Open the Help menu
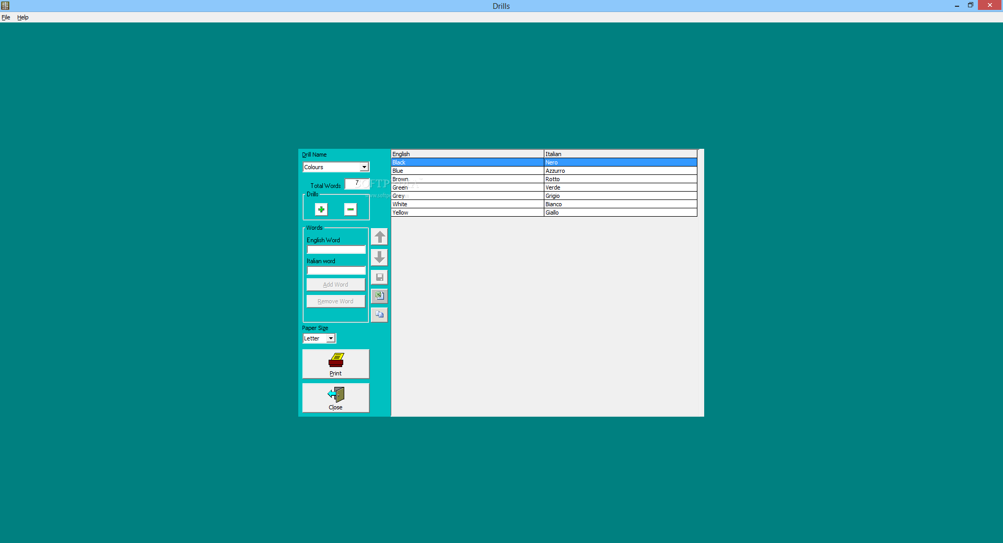1003x543 pixels. 23,17
